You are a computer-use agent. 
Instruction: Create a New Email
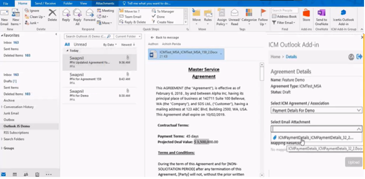[4, 17]
